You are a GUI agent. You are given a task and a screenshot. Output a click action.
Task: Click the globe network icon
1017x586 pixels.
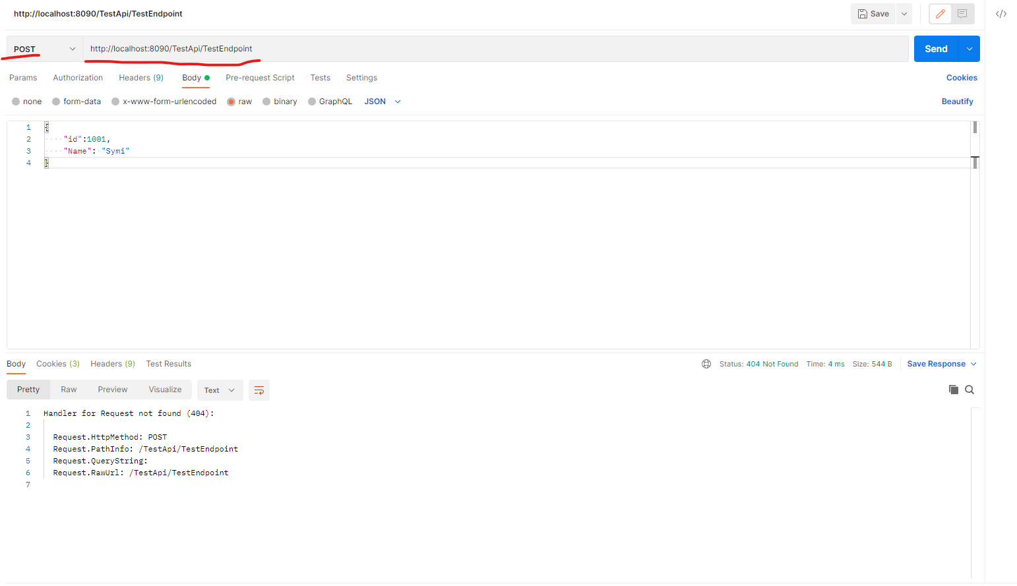(706, 364)
